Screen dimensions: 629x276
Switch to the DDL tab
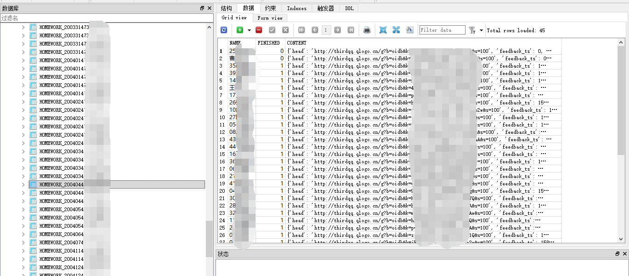coord(349,8)
